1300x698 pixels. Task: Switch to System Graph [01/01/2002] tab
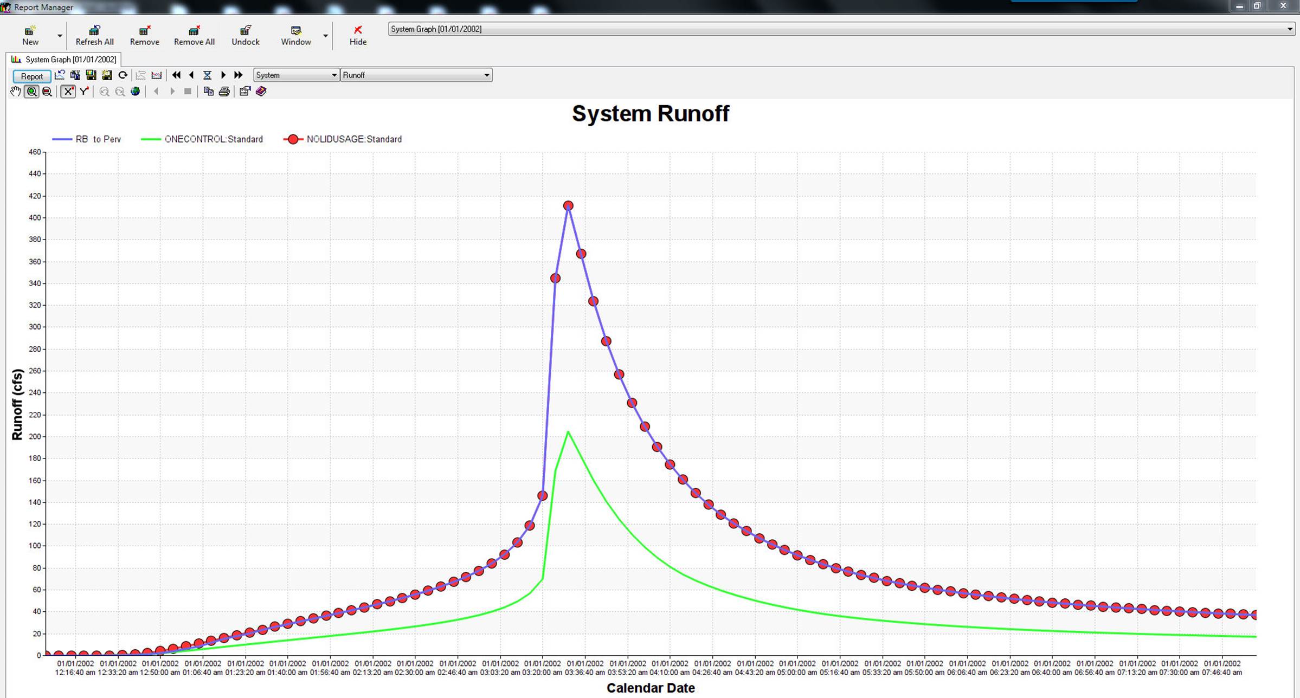(x=64, y=60)
